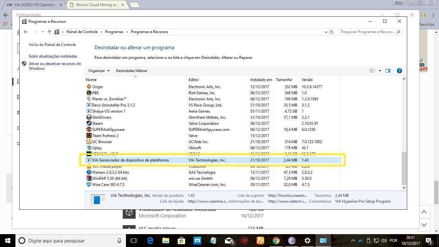Sort list by Tamanho column header
The image size is (439, 247).
(x=287, y=80)
